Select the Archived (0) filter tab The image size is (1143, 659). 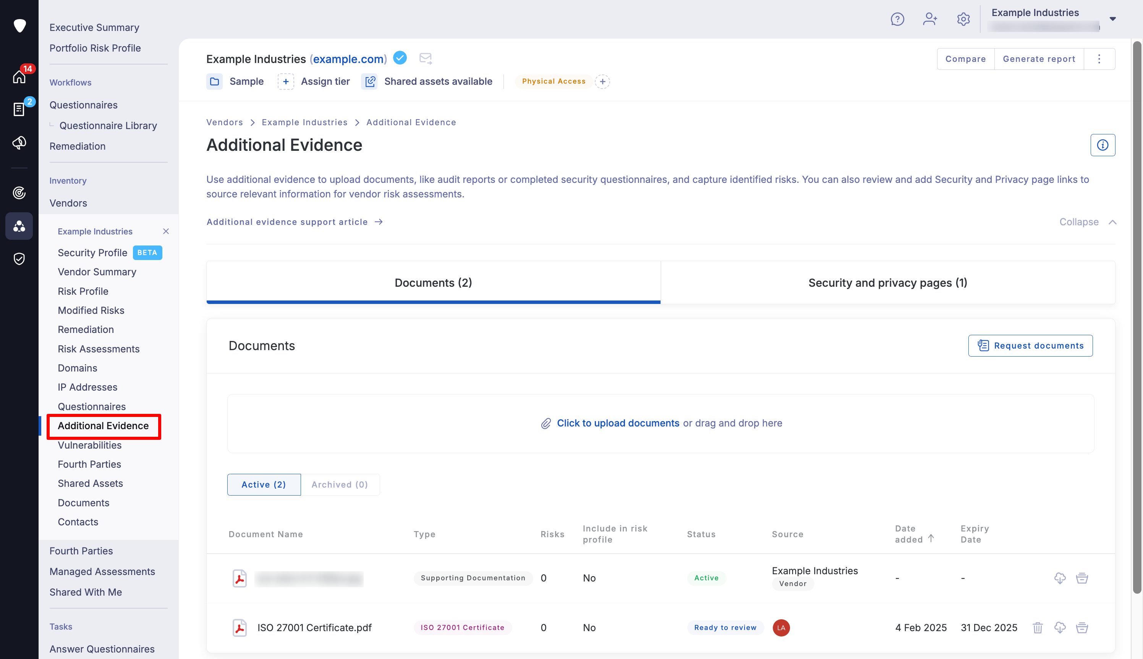340,484
